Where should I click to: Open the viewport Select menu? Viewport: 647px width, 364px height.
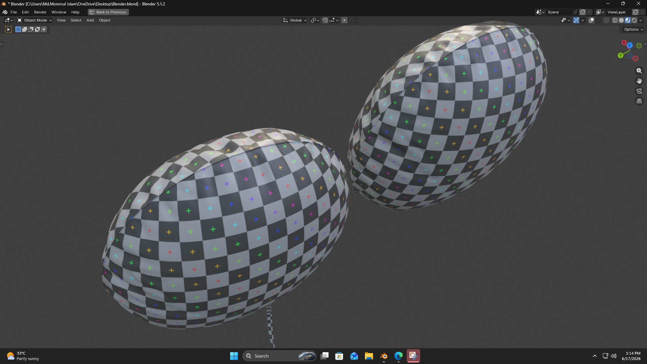coord(76,20)
